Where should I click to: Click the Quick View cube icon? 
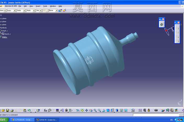(x=112, y=110)
